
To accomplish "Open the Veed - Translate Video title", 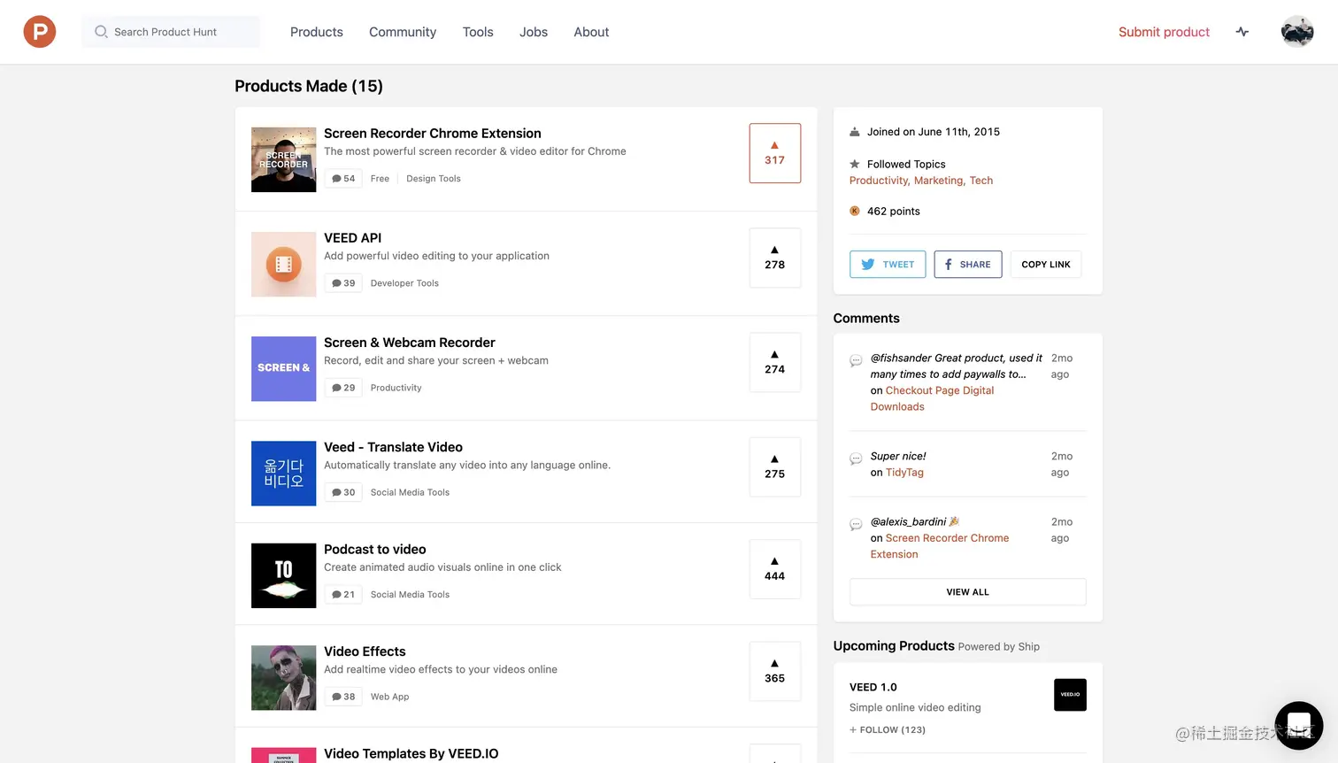I will (393, 447).
